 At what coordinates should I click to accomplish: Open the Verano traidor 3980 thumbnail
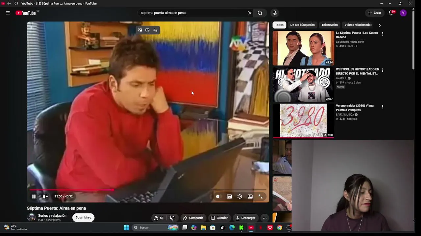click(303, 121)
